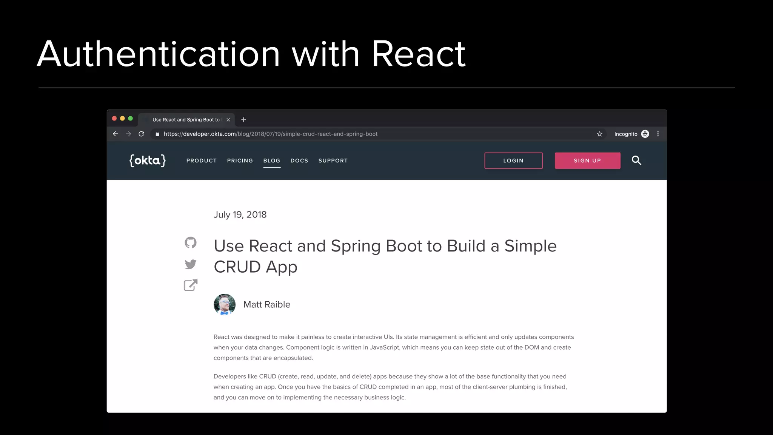The height and width of the screenshot is (435, 773).
Task: Bookmark the page with the star icon
Action: click(x=599, y=134)
